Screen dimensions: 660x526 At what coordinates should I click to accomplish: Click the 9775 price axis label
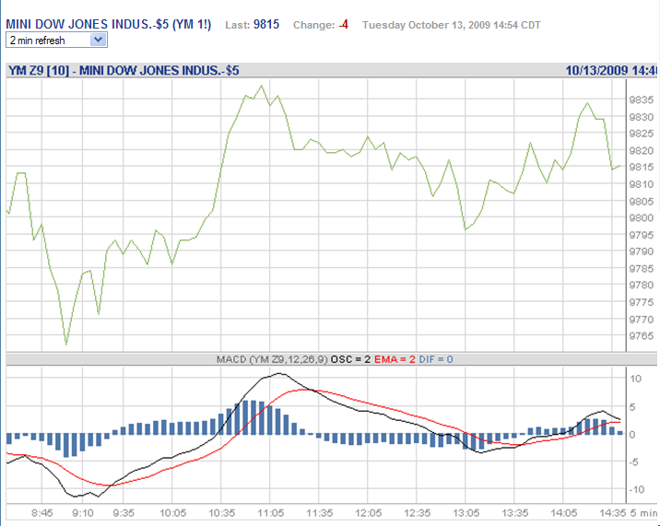642,302
